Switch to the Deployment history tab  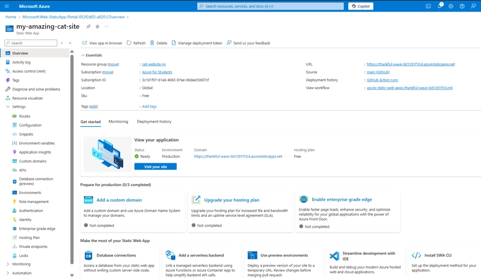[155, 122]
